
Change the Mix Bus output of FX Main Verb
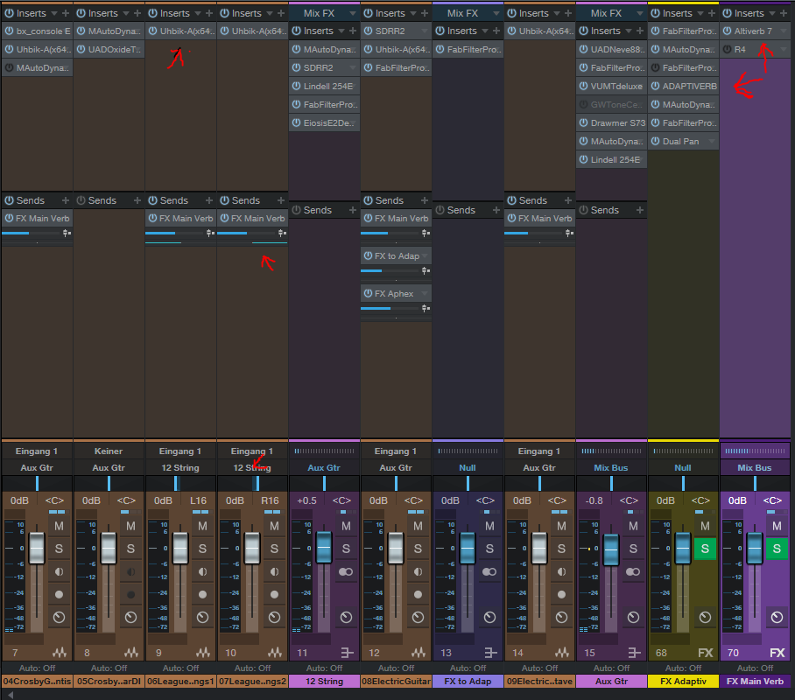[755, 468]
